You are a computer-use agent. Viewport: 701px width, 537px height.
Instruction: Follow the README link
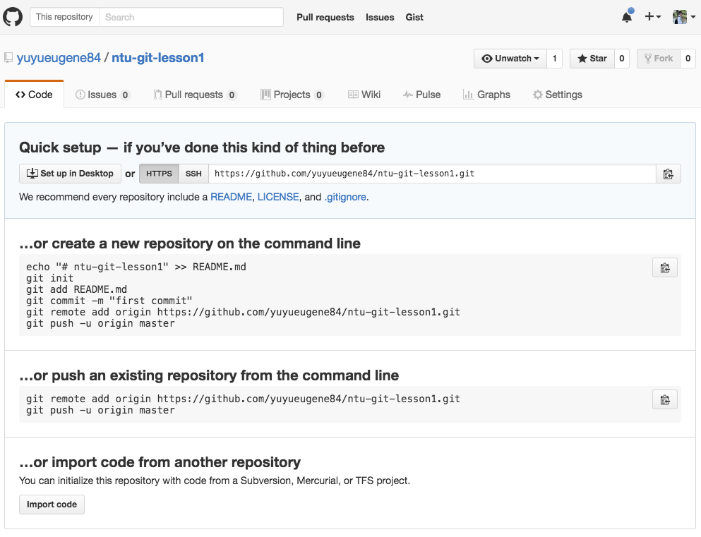tap(231, 197)
